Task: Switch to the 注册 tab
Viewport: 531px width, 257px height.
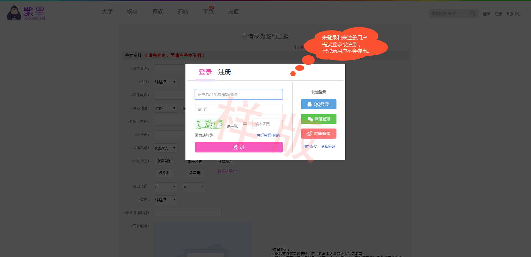Action: coord(224,72)
